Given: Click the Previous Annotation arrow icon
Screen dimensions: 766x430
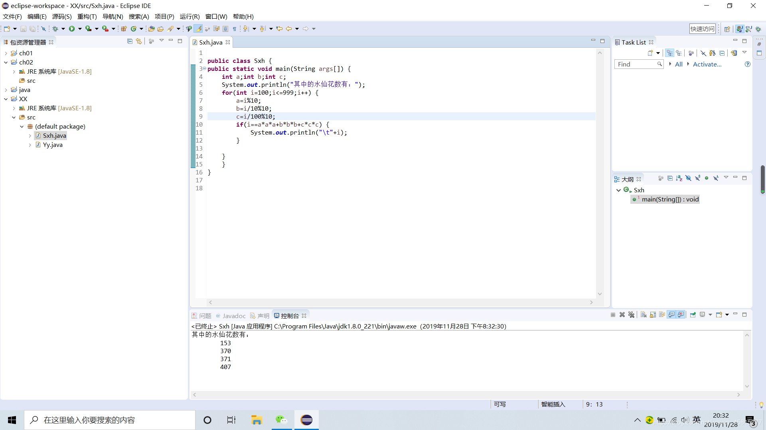Looking at the screenshot, I should click(x=263, y=29).
